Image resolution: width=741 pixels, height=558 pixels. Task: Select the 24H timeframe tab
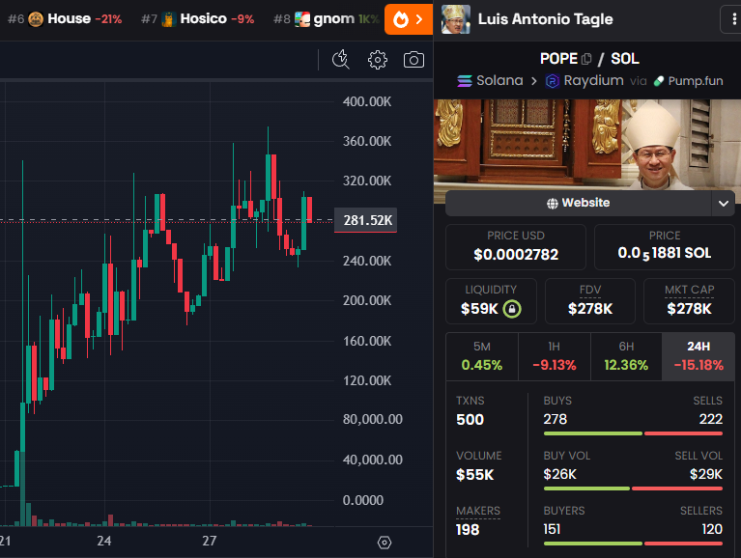tap(698, 356)
